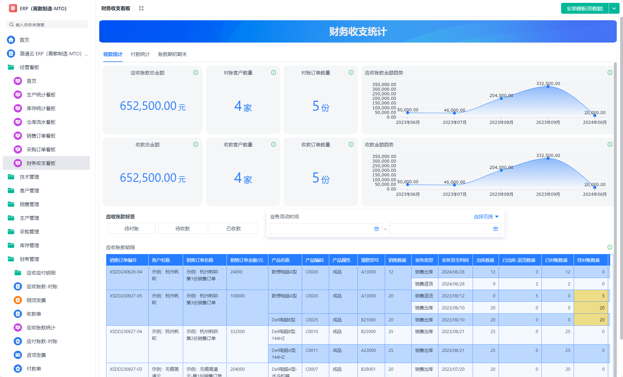Click the 销项发票 orange sidebar icon
Screen dimensions: 623x377
pos(18,300)
